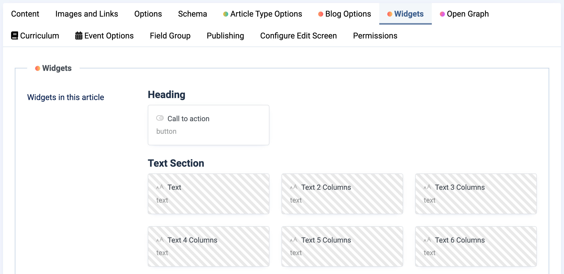Click the Field Group tab
Image resolution: width=564 pixels, height=274 pixels.
click(x=170, y=36)
